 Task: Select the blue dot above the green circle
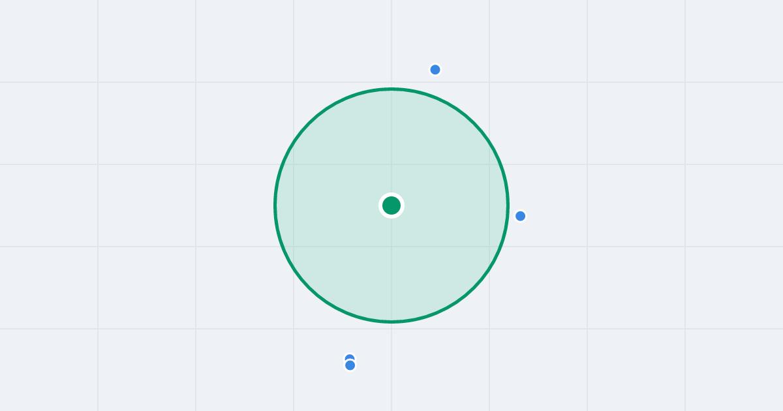point(435,70)
